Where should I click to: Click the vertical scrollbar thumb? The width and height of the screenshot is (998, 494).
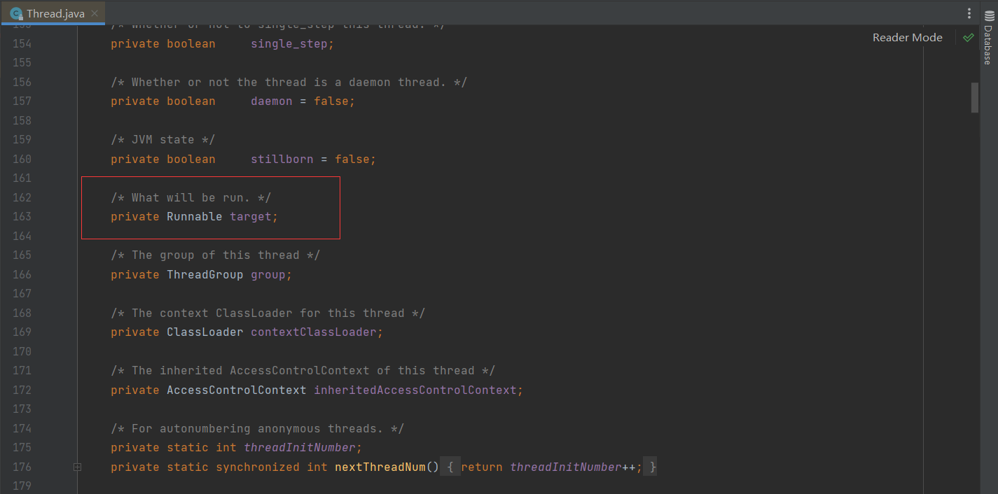[x=974, y=97]
